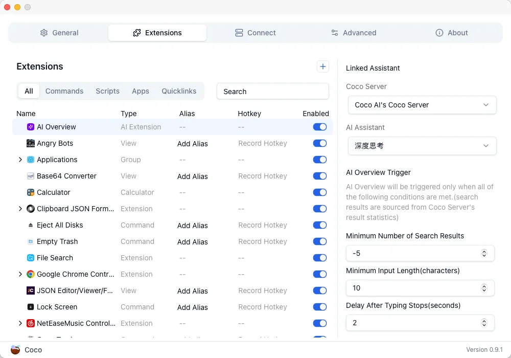The width and height of the screenshot is (511, 358).
Task: Filter extensions by the Scripts tab
Action: 107,91
